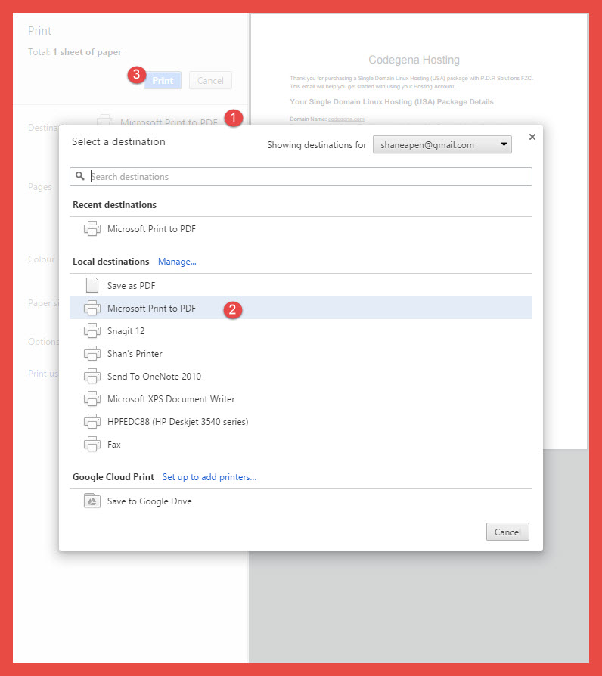Click the Send To OneNote 2010 printer icon
This screenshot has height=676, width=602.
[92, 376]
